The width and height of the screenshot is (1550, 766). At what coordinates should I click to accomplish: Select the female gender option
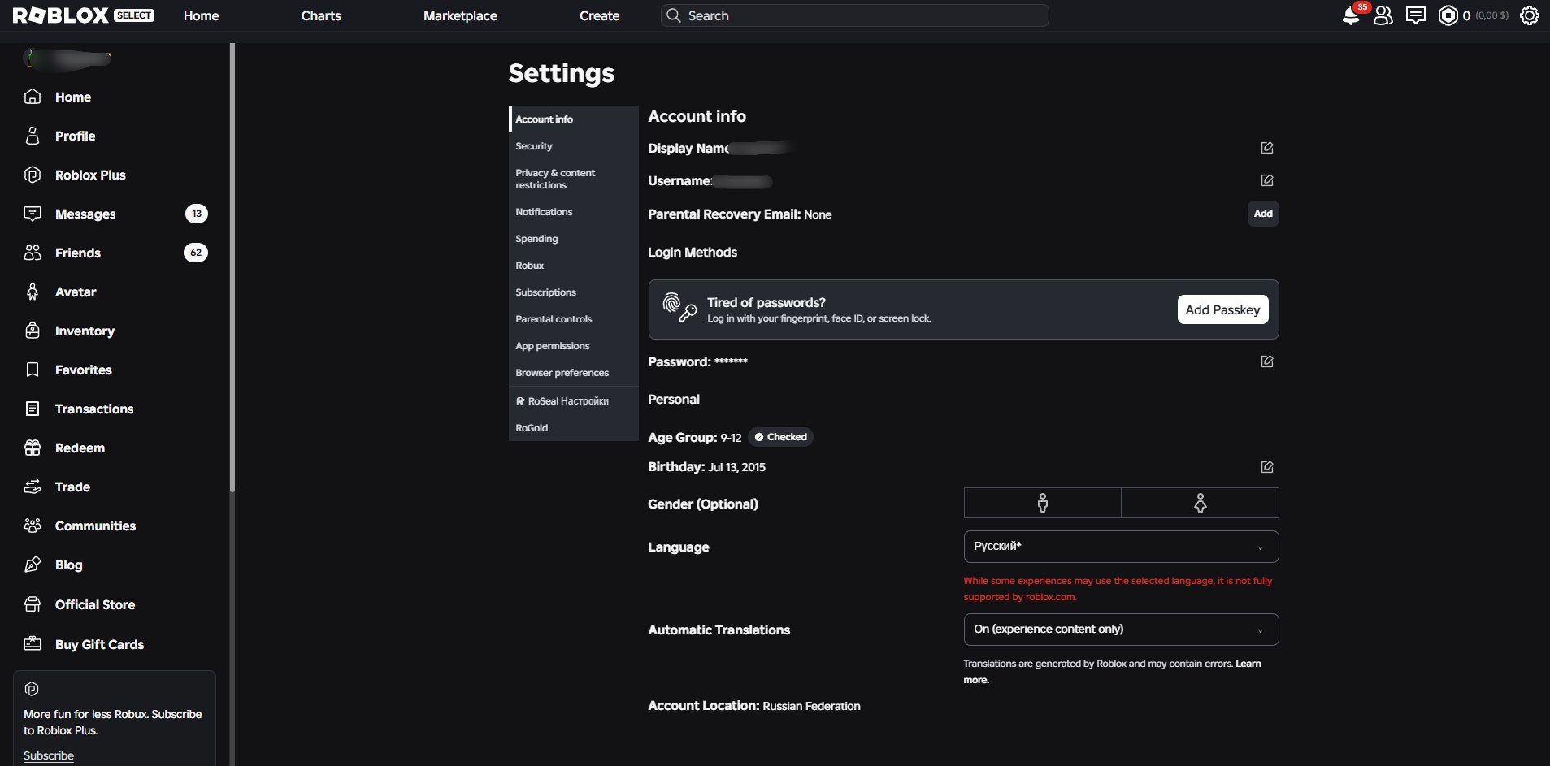click(1200, 503)
